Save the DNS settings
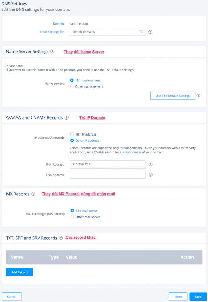The image size is (208, 302). click(198, 297)
